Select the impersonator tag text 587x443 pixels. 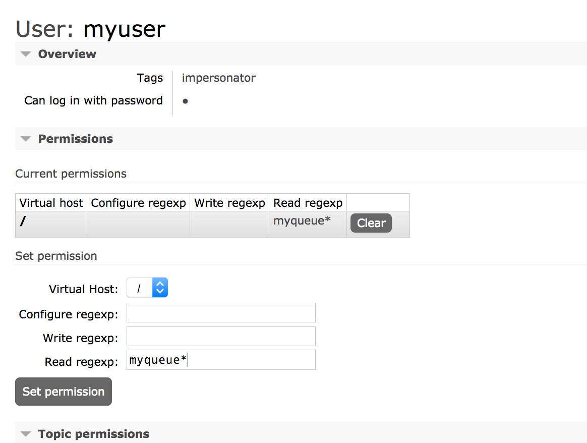click(218, 78)
